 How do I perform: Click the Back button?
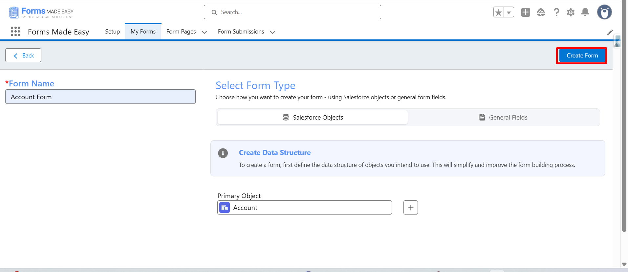[x=23, y=55]
